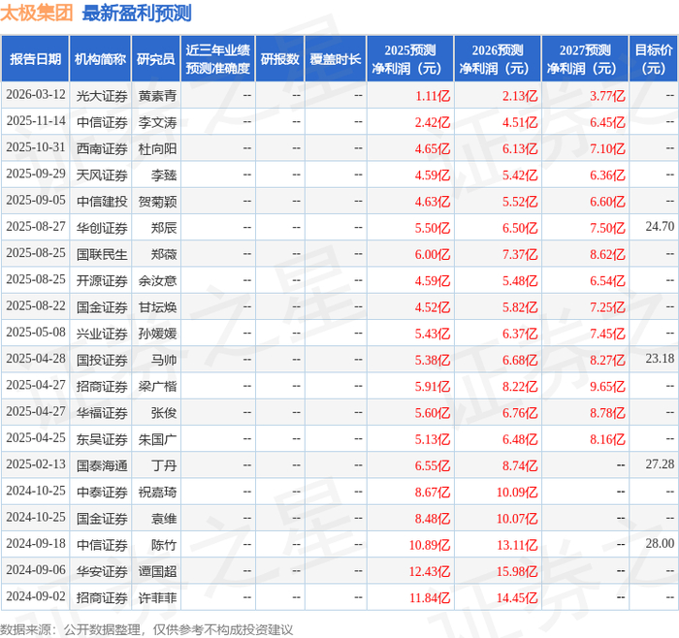Click the date 2025-09-29
This screenshot has height=638, width=679.
(x=36, y=174)
